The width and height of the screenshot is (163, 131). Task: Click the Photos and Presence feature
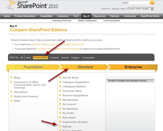tap(26, 96)
